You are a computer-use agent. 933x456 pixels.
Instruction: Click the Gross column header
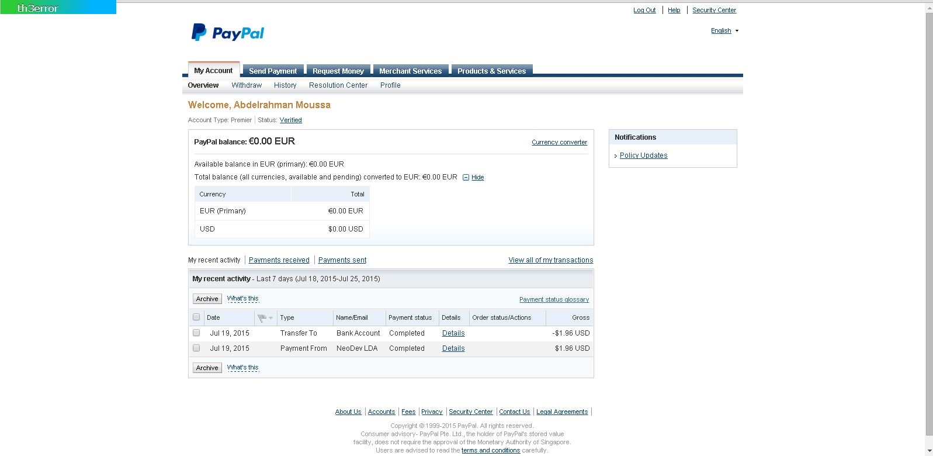click(581, 317)
